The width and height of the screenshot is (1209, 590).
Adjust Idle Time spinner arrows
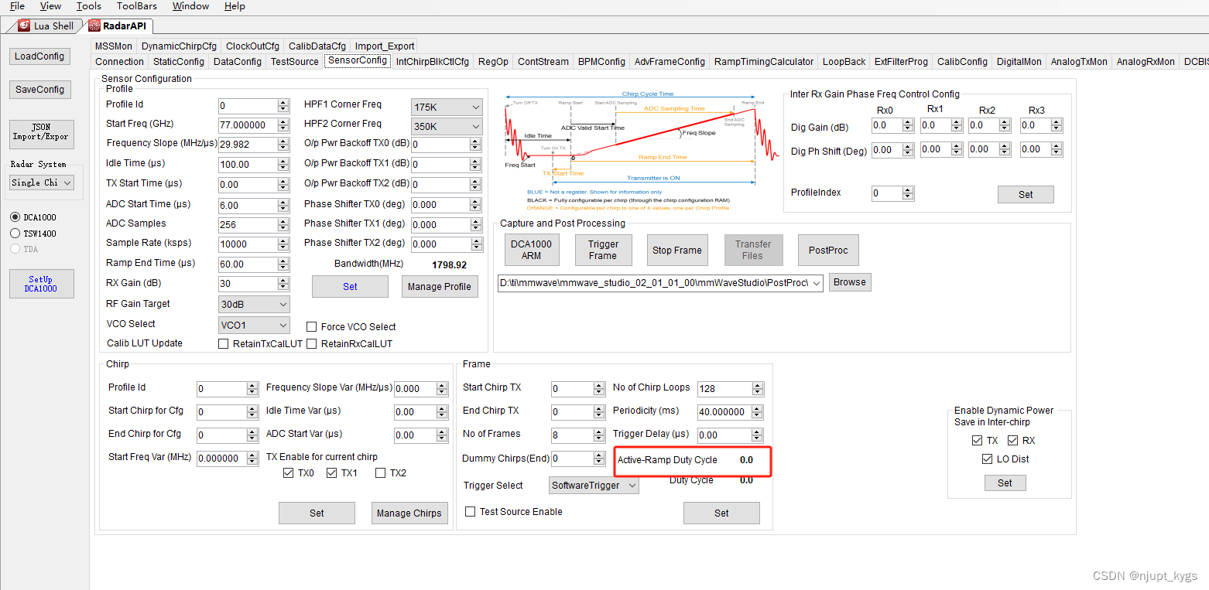[x=283, y=165]
